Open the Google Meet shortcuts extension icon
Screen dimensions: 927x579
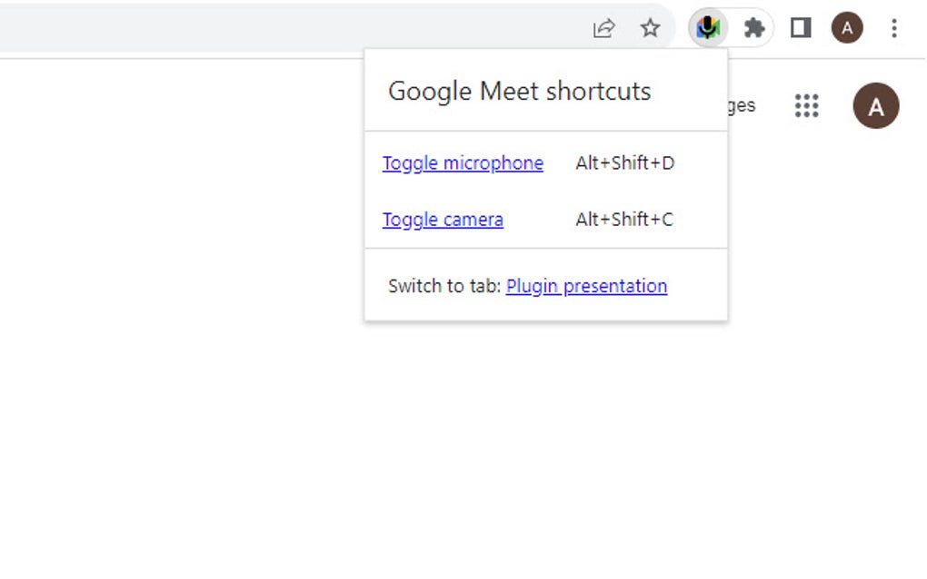point(707,27)
